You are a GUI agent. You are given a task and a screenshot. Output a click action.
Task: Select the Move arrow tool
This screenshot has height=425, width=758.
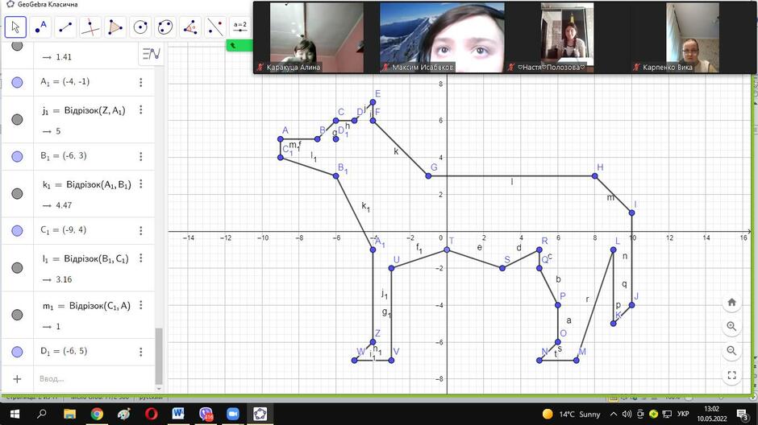pos(15,27)
